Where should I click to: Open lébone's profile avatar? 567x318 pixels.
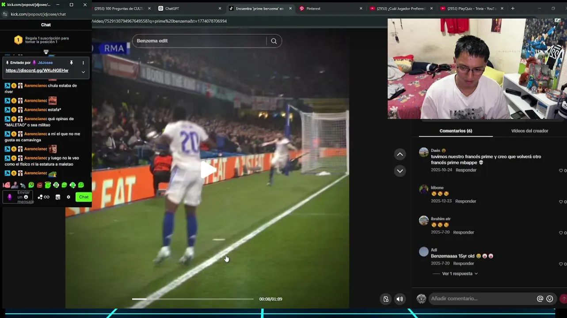tap(424, 189)
